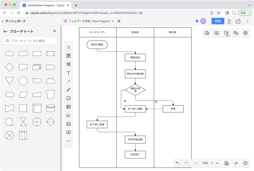Select the 確認の有無 decision diamond

point(135,90)
